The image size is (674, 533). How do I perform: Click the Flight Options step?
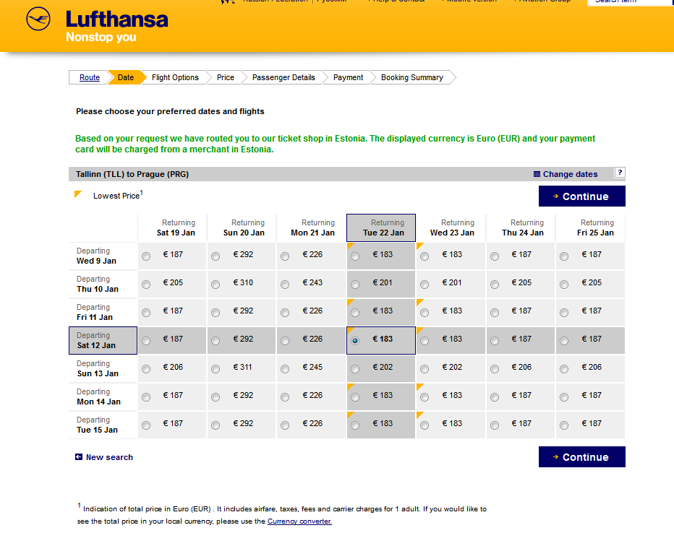[175, 78]
